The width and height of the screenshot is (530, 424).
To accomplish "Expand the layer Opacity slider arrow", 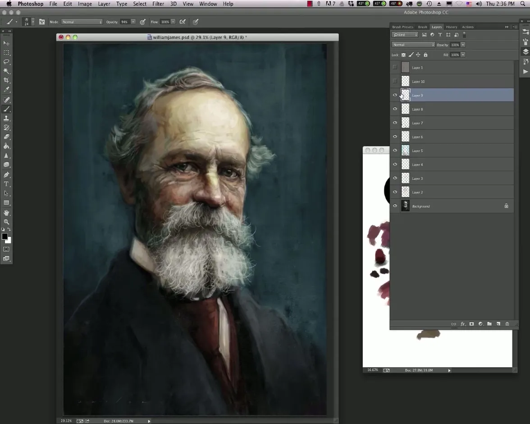I will click(x=463, y=45).
